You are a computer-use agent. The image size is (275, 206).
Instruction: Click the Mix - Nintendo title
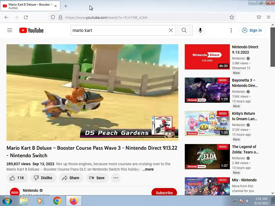pyautogui.click(x=244, y=180)
